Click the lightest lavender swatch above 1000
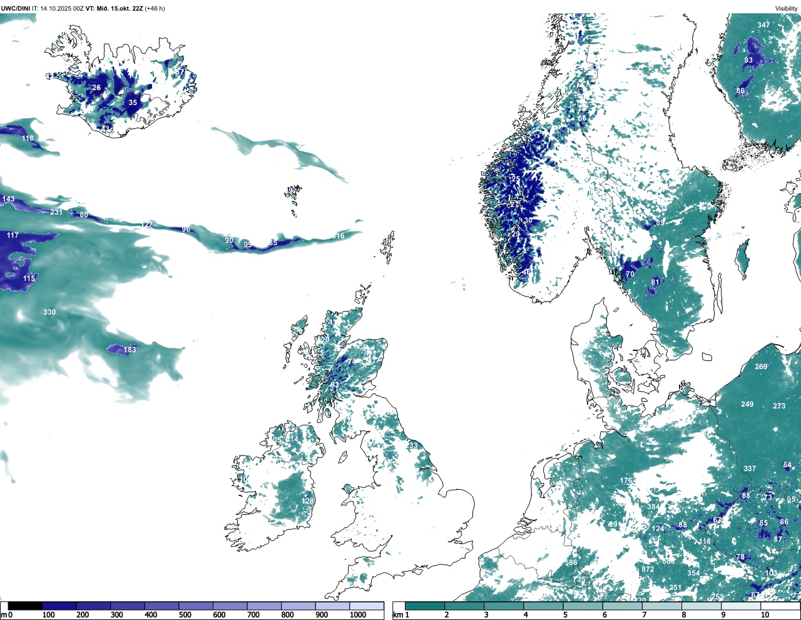This screenshot has height=620, width=801. [366, 606]
